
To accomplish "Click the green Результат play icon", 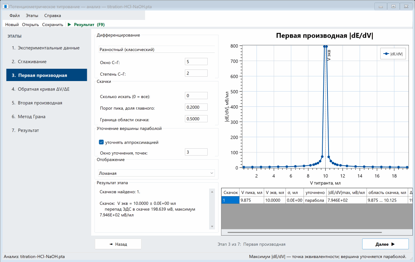I will (69, 25).
